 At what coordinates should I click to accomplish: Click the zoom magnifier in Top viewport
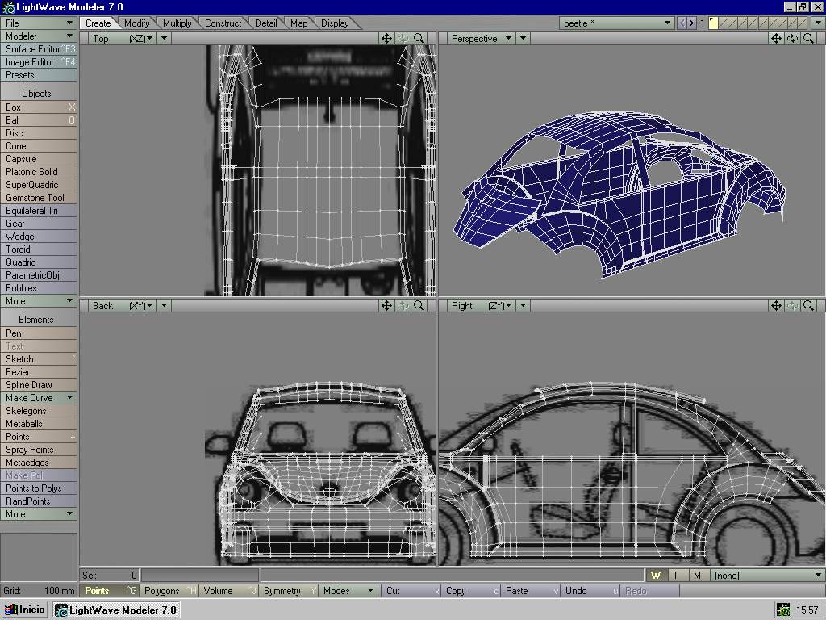click(419, 38)
